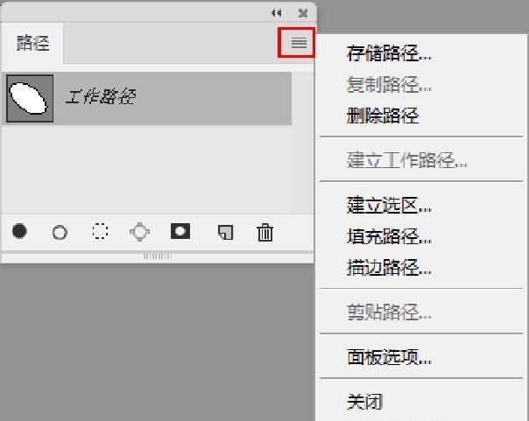Image resolution: width=529 pixels, height=421 pixels.
Task: Choose 描边路径... menu entry
Action: [390, 267]
